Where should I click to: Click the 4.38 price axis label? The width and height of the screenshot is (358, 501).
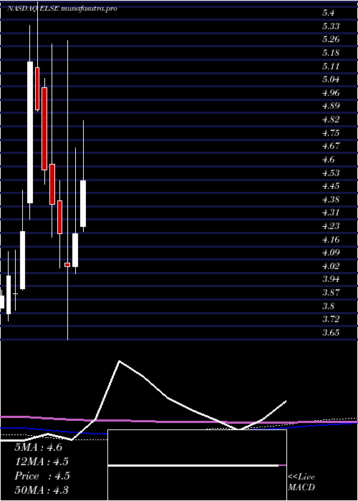coord(331,200)
